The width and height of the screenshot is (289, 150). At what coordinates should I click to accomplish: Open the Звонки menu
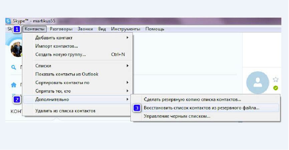(x=85, y=29)
